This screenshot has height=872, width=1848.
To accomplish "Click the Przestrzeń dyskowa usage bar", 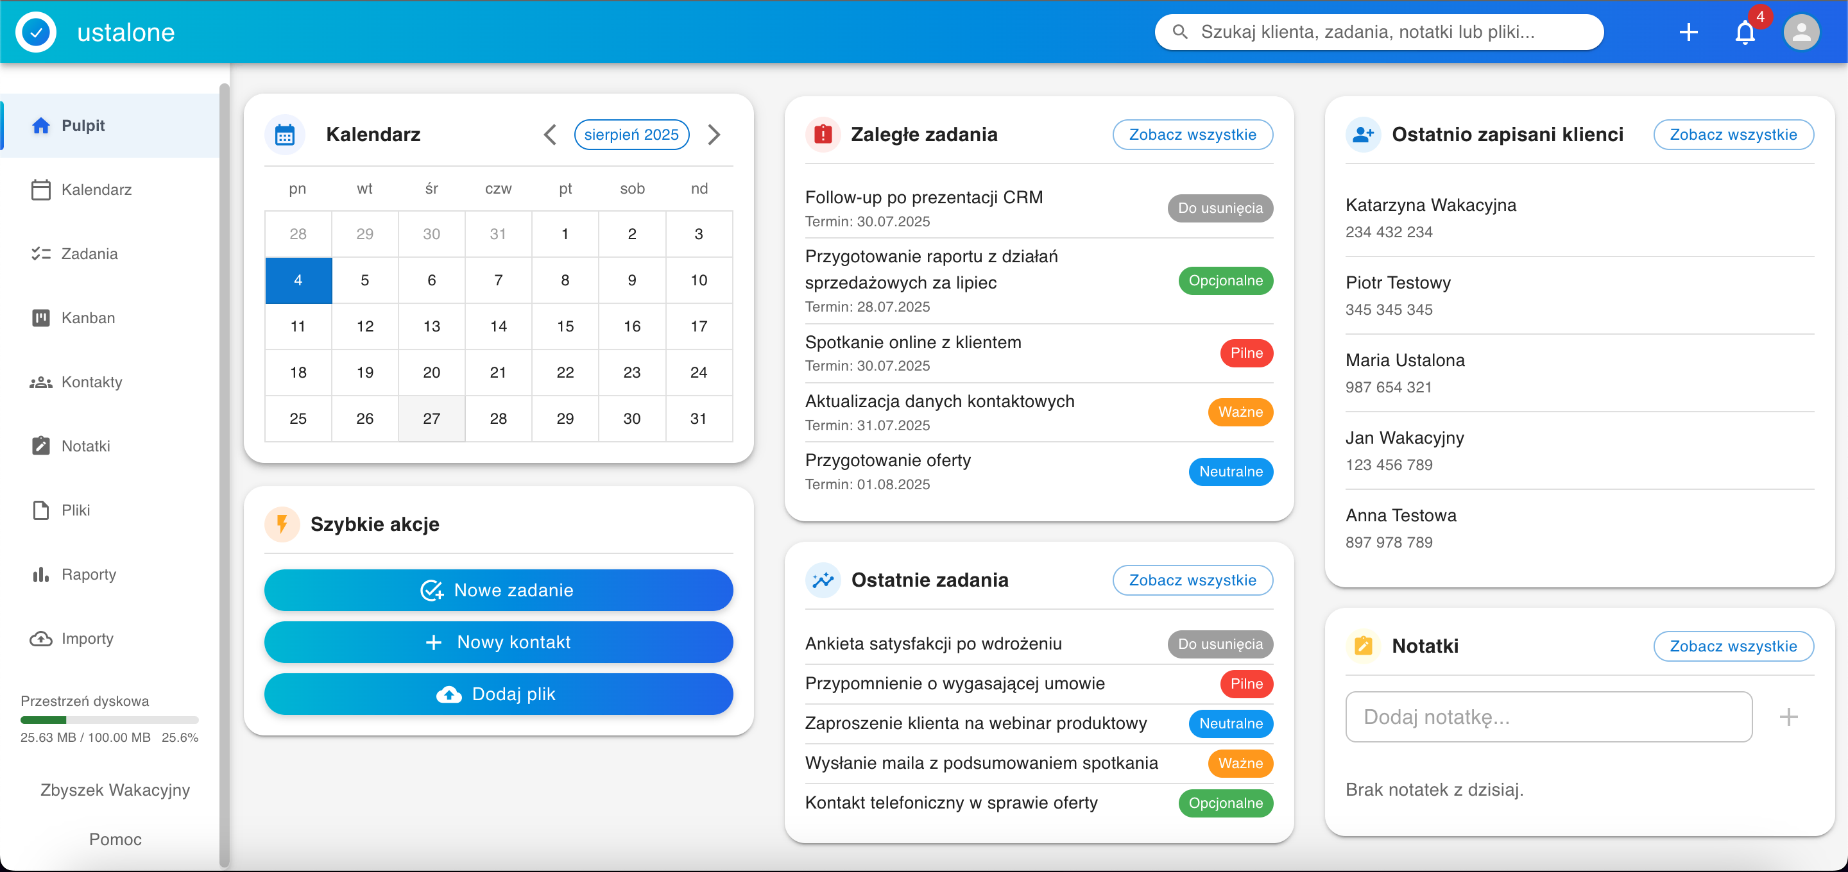I will click(x=109, y=720).
